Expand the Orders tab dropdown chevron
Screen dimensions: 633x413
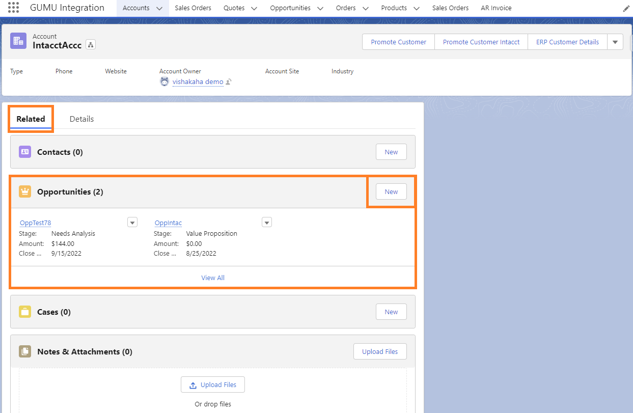(x=365, y=9)
